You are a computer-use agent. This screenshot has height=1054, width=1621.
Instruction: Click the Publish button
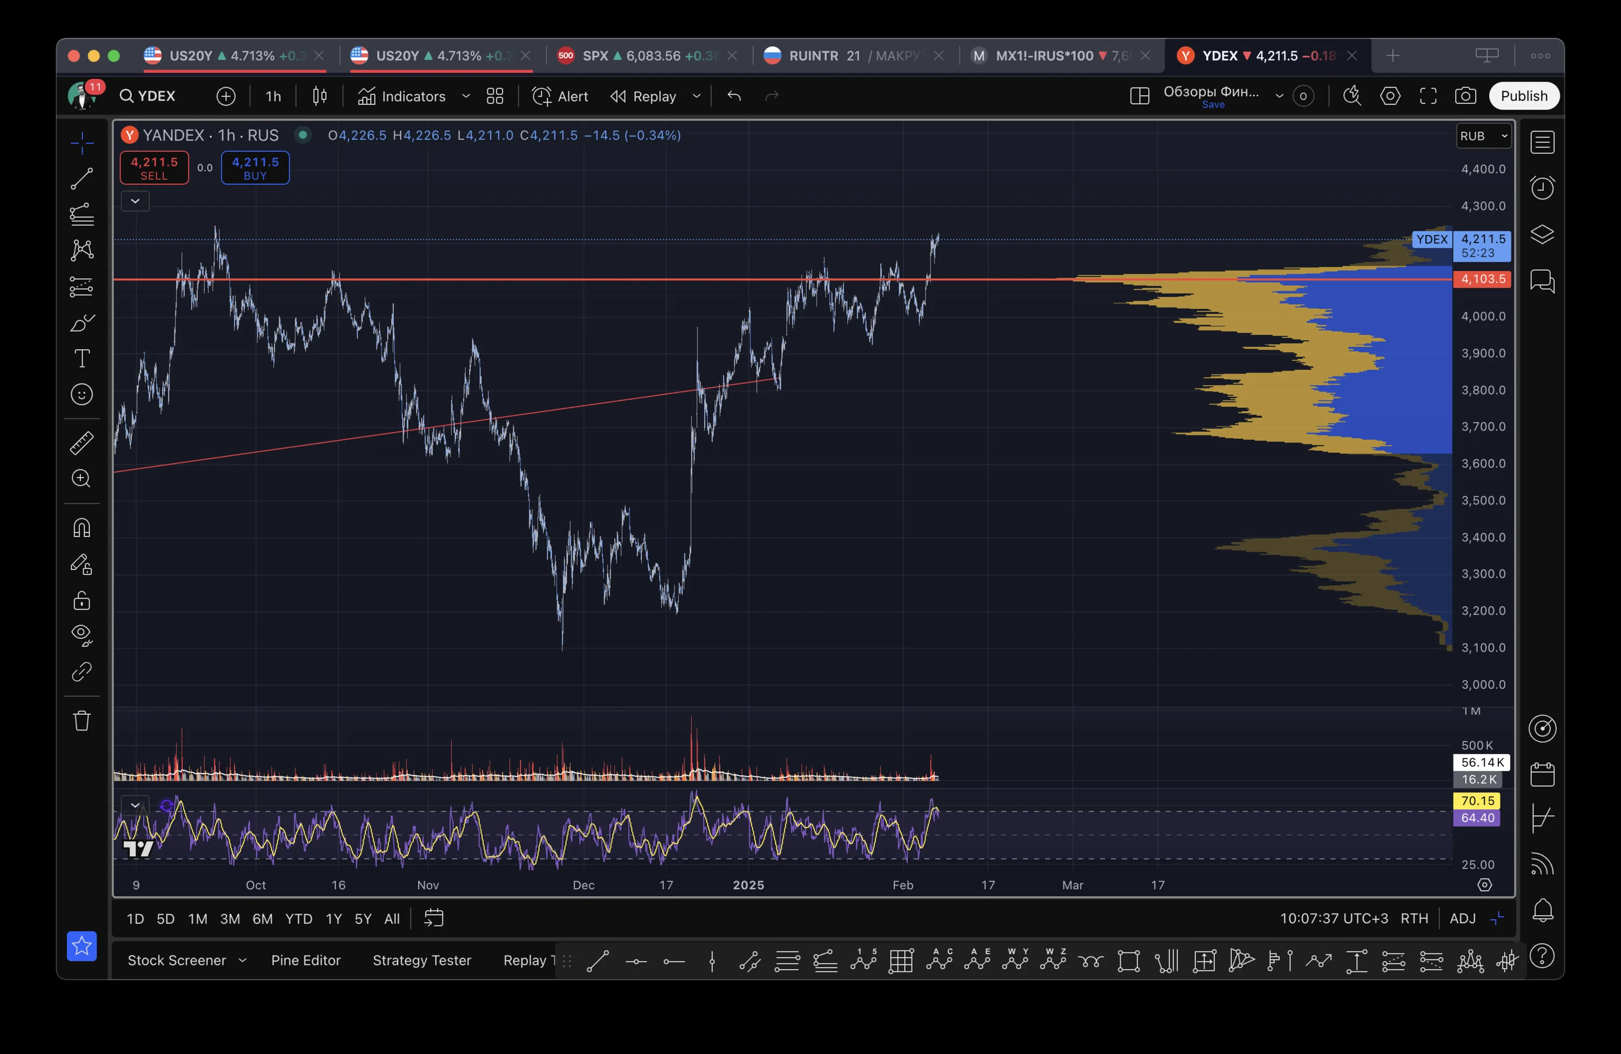tap(1524, 96)
